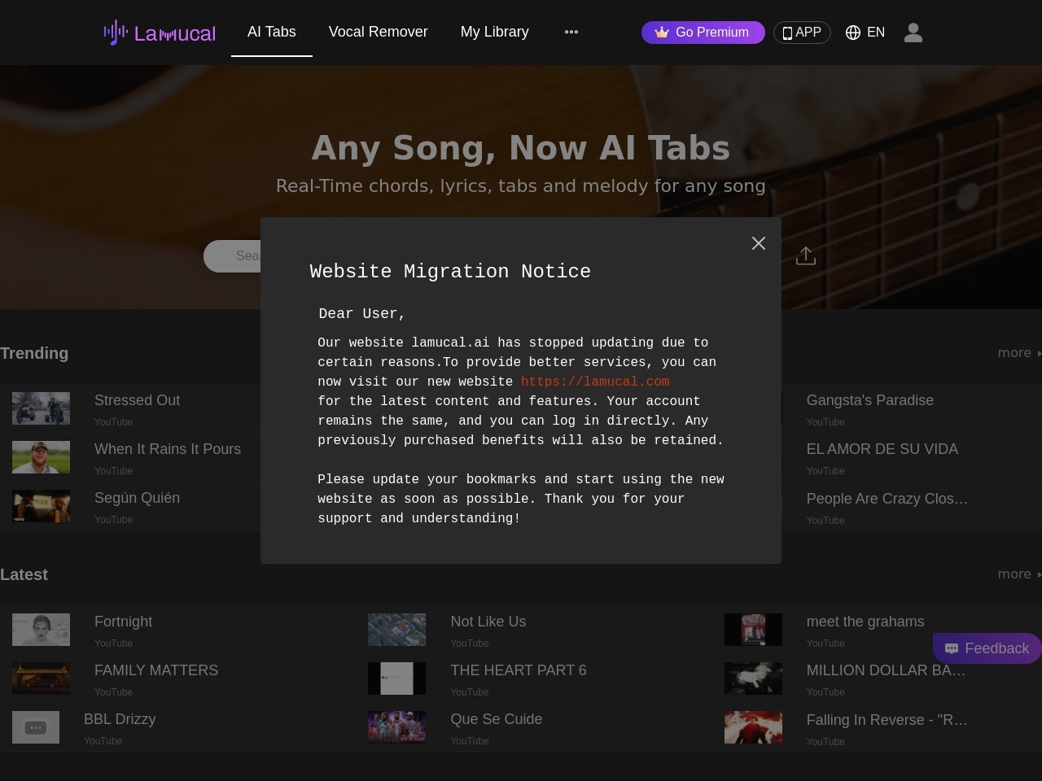Select the People Are Crazy Clos… title

point(887,499)
